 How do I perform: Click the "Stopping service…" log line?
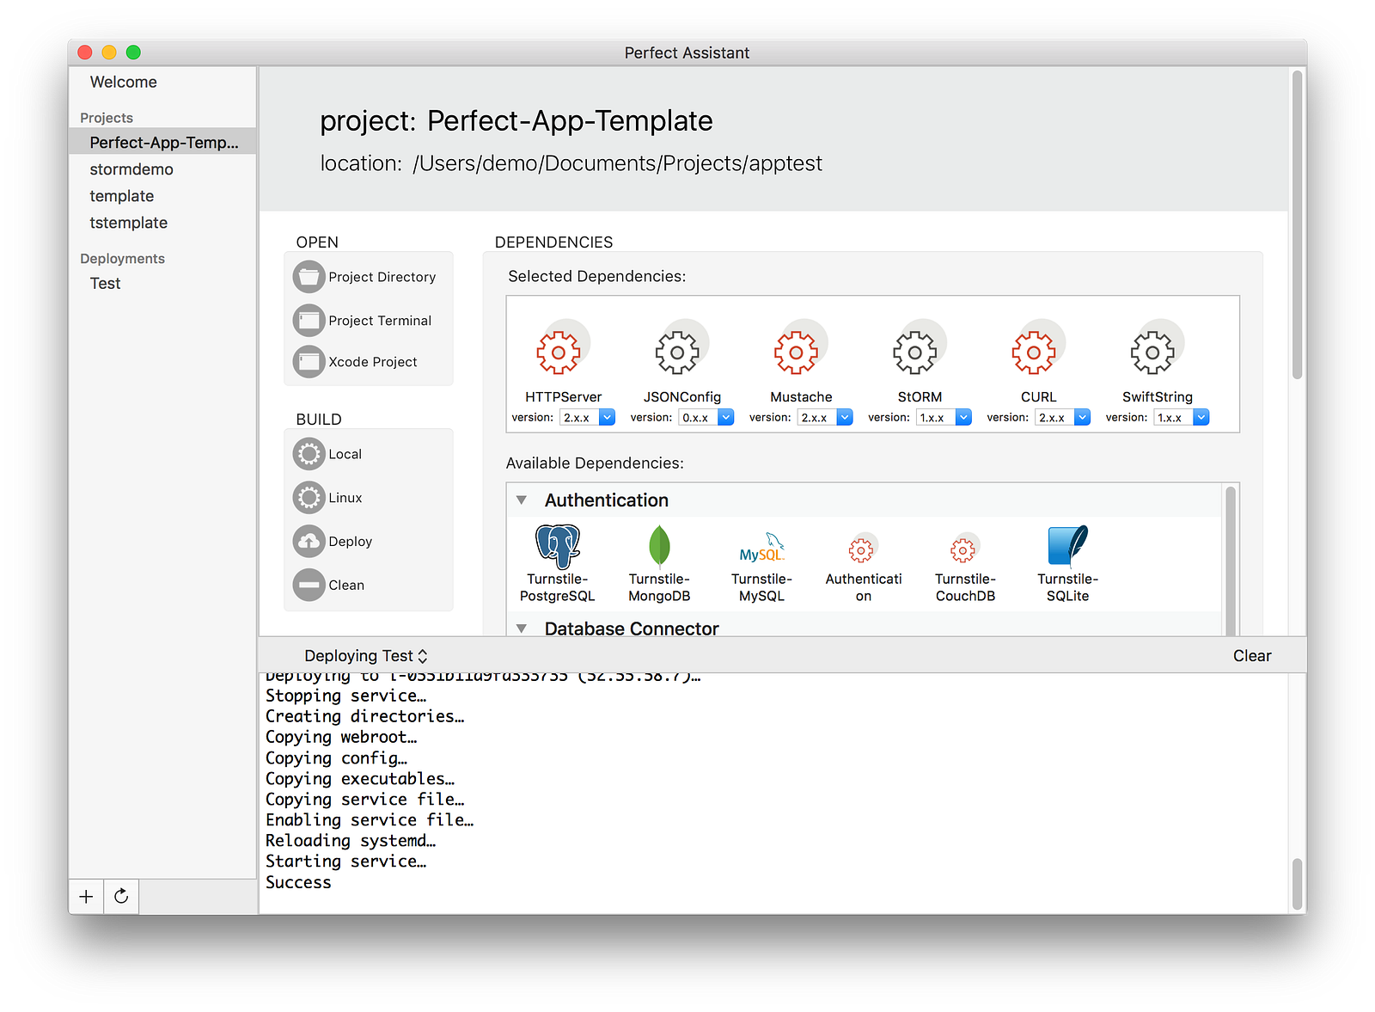345,696
